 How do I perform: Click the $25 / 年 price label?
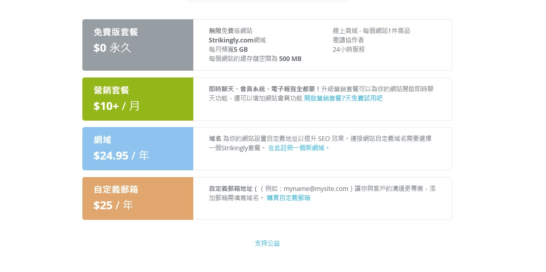point(113,205)
